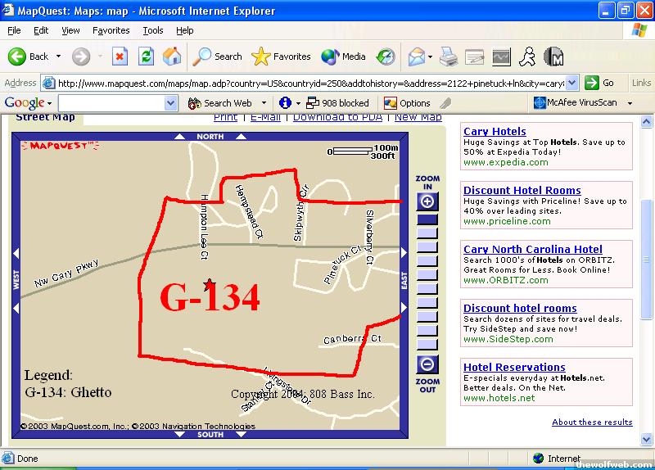Viewport: 655px width, 470px height.
Task: Pan map north using top arrow
Action: click(210, 136)
